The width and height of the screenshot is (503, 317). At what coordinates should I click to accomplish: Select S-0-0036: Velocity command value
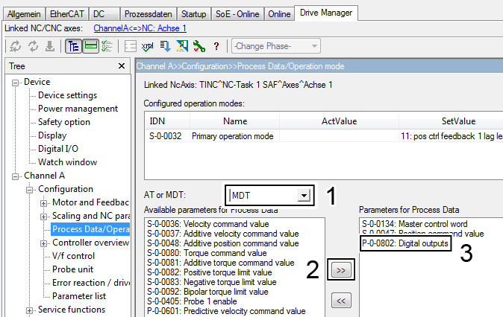(208, 224)
